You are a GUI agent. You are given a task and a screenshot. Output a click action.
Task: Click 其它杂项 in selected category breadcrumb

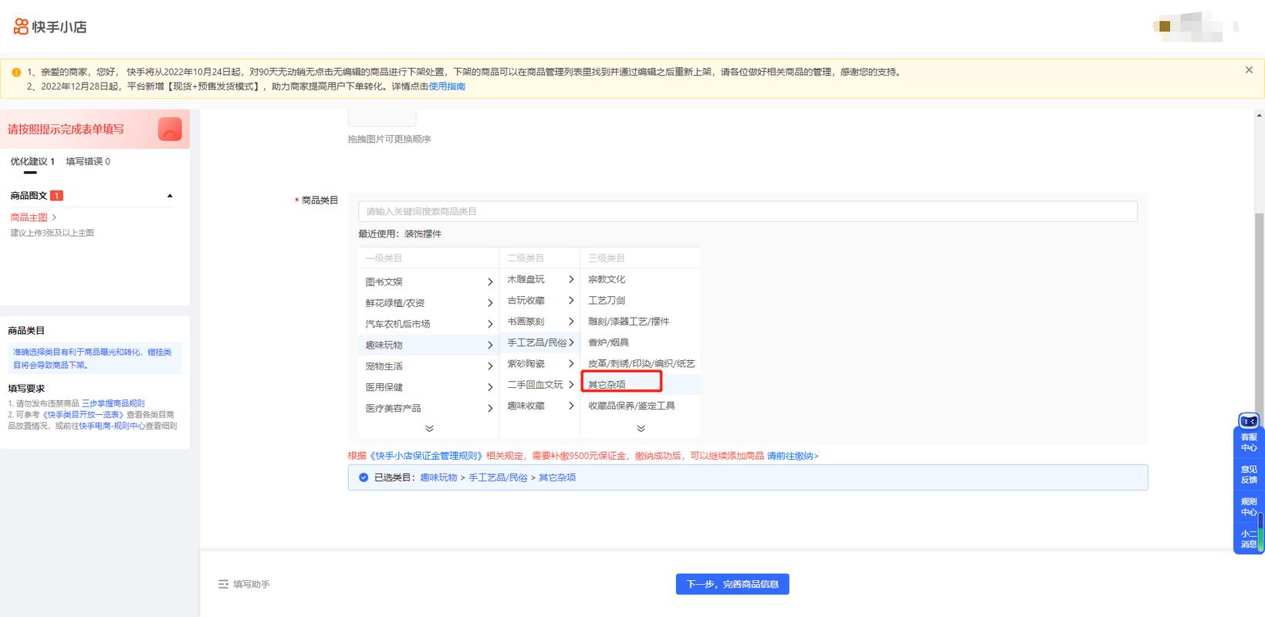tap(557, 477)
